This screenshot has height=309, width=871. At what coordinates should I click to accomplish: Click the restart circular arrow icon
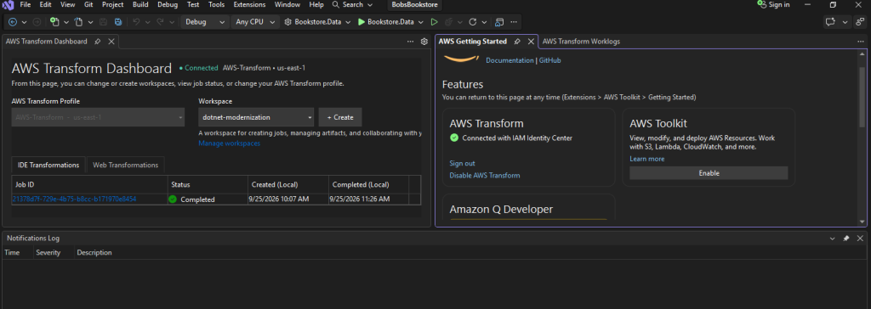(x=473, y=22)
